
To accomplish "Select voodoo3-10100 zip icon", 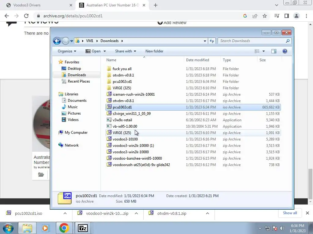I will pos(109,139).
